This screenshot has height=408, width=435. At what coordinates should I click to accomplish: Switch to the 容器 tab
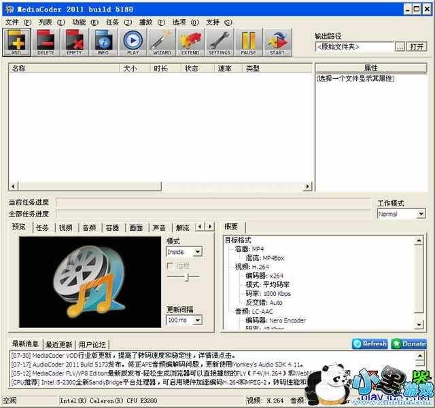click(x=112, y=228)
